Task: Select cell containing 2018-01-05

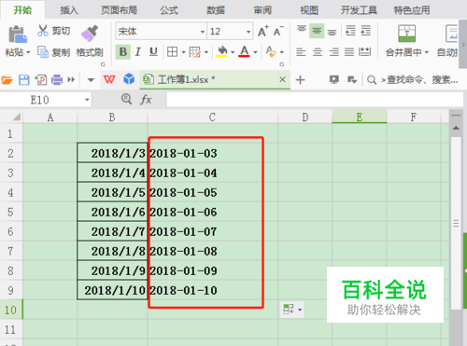Action: pyautogui.click(x=212, y=192)
